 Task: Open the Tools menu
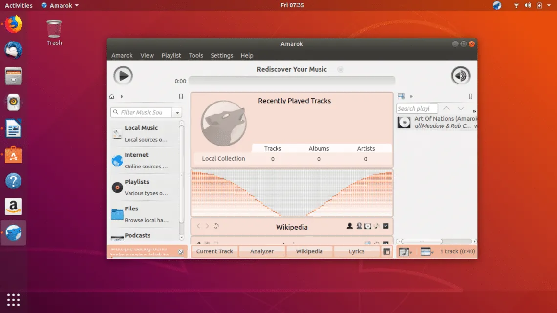point(196,55)
